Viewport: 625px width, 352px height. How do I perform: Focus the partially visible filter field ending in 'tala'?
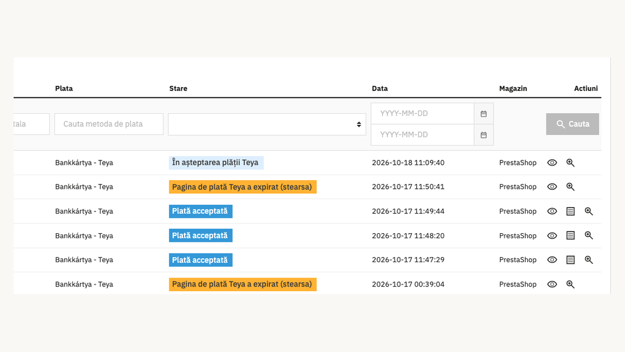tap(31, 124)
